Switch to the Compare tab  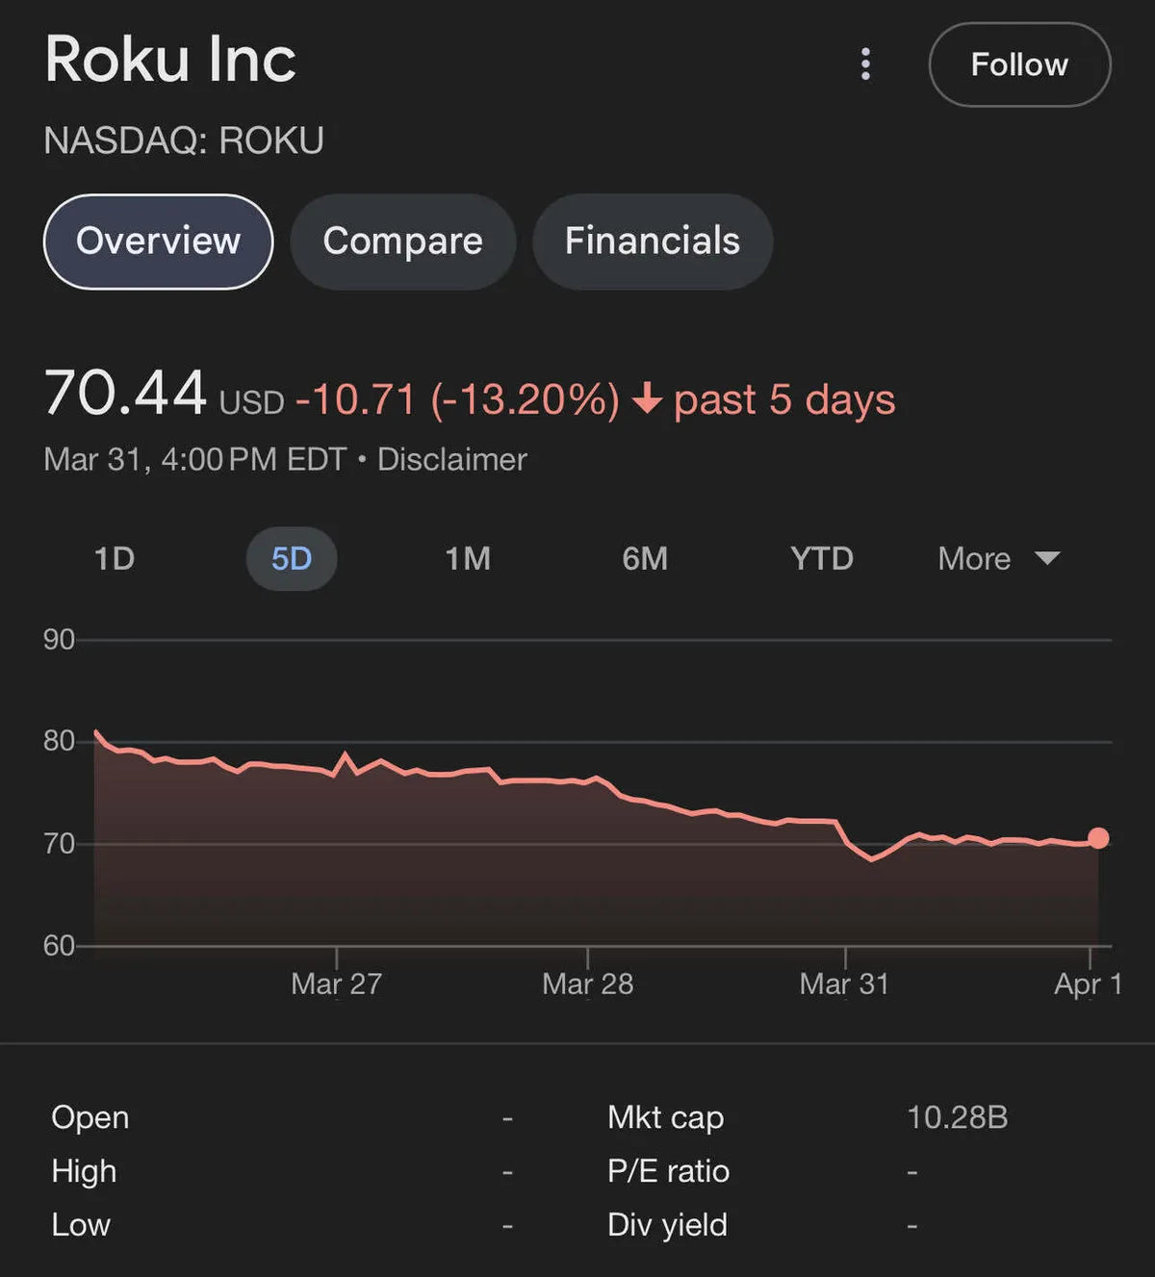click(402, 242)
